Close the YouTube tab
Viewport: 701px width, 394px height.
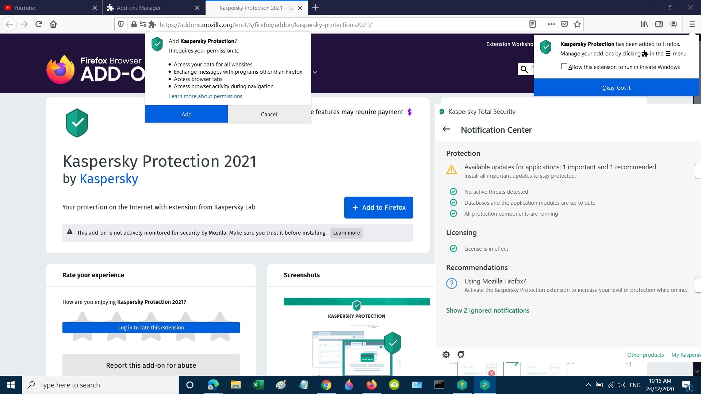point(95,8)
